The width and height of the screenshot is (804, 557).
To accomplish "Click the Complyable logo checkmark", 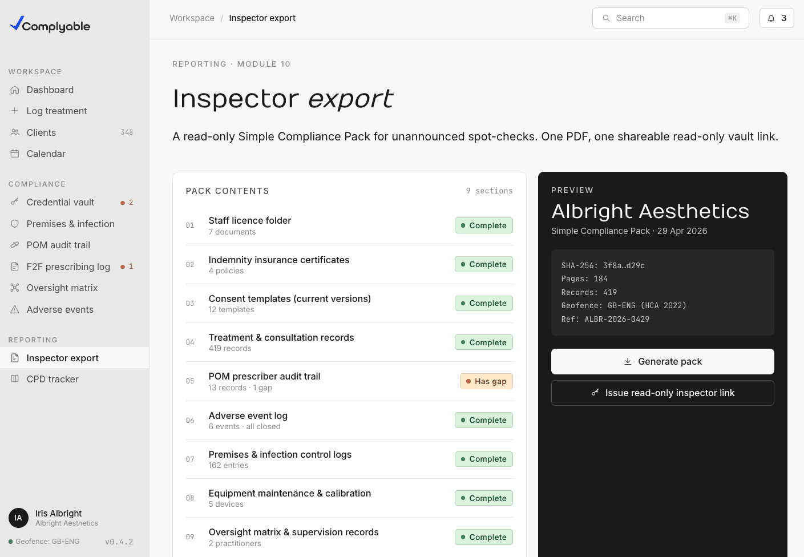I will tap(17, 23).
